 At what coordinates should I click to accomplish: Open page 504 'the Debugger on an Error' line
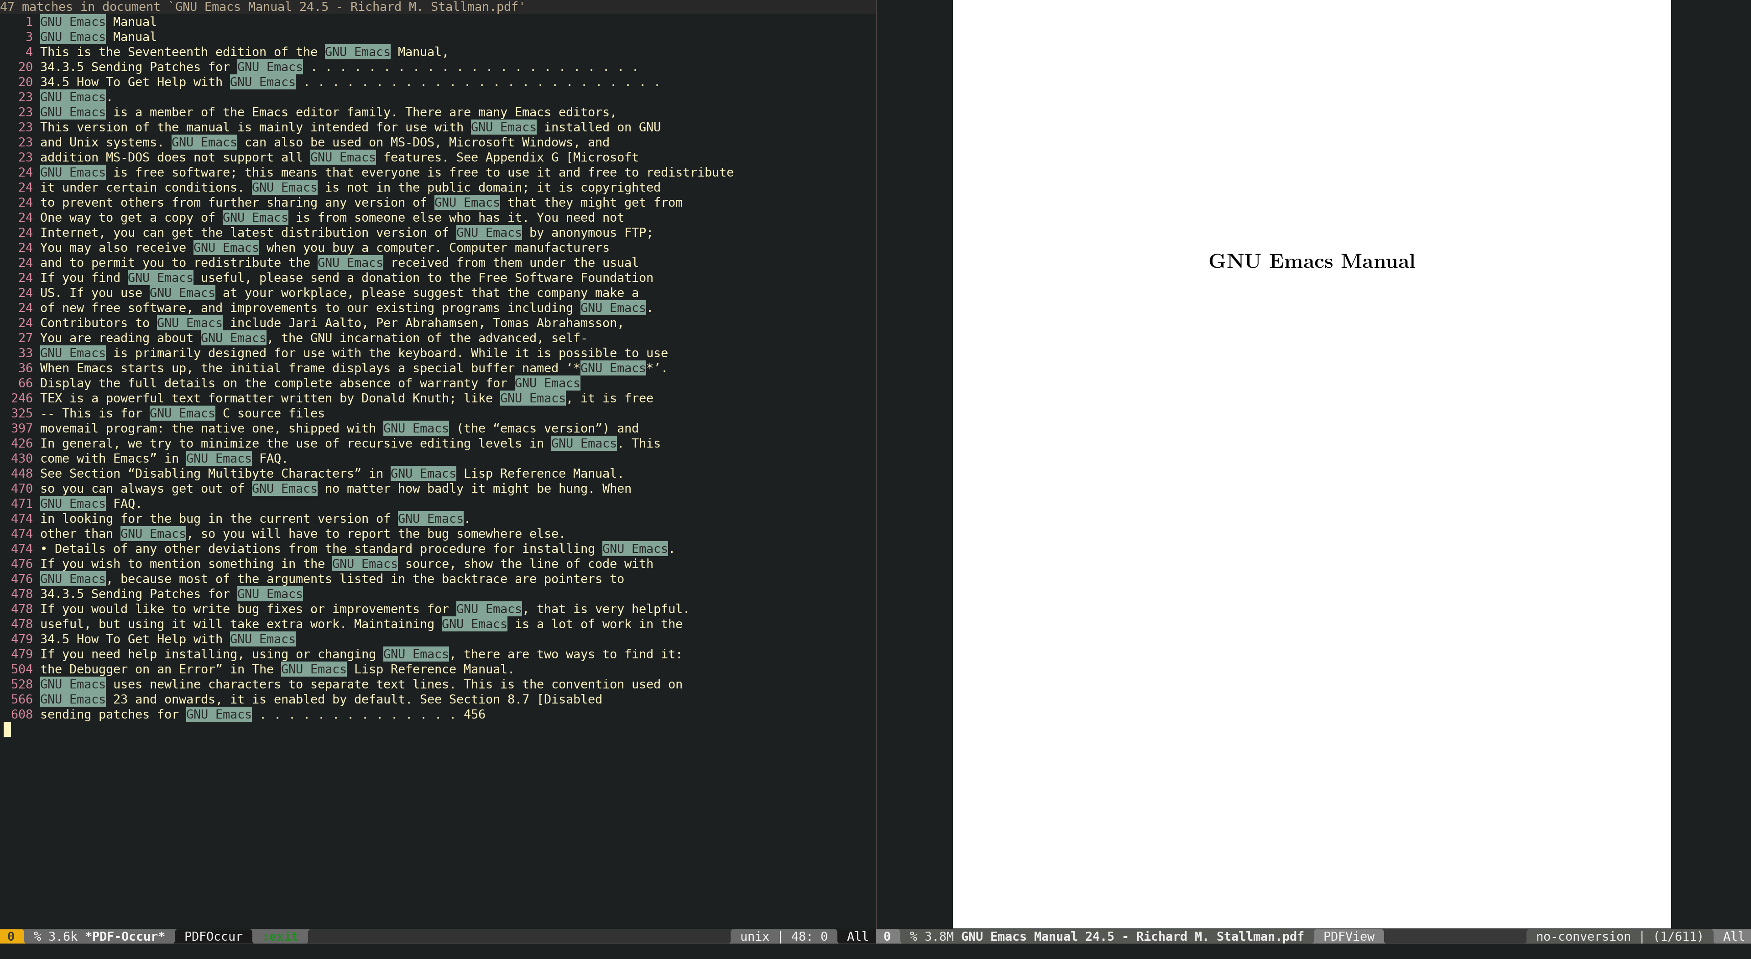277,669
